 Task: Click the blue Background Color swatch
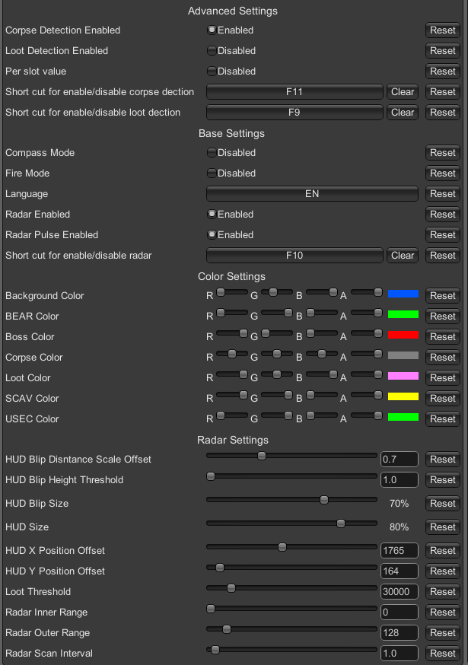[x=403, y=294]
